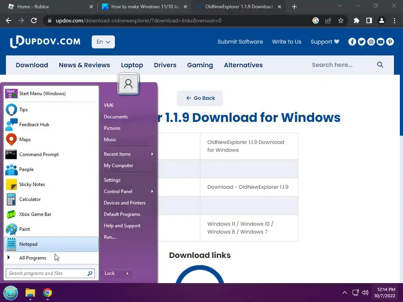Launch Feedback Hub app

[x=51, y=125]
